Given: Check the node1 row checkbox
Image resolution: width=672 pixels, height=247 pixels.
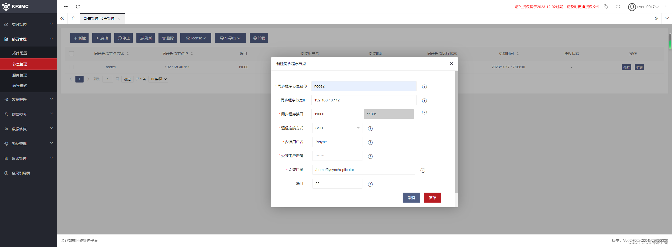Looking at the screenshot, I should pos(71,67).
